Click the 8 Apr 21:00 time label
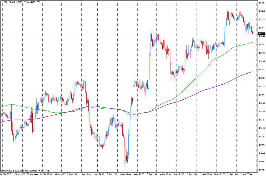This screenshot has width=266, height=176. click(x=179, y=174)
